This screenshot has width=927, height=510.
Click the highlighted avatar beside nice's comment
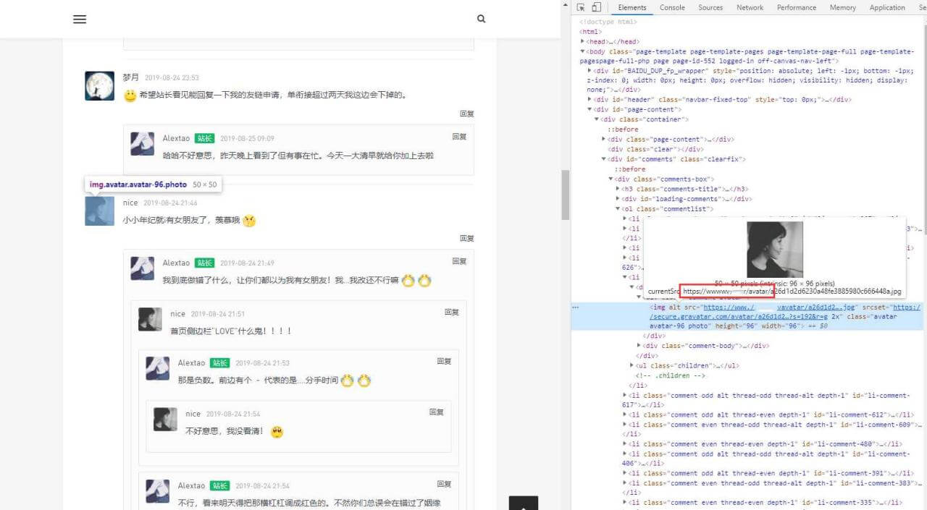click(99, 211)
